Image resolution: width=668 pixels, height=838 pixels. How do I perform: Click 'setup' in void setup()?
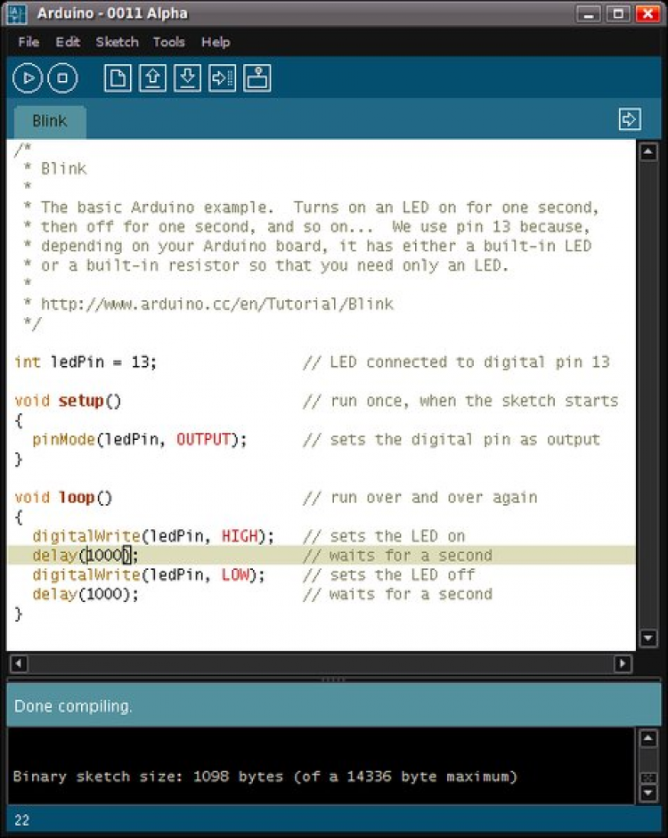(x=81, y=401)
